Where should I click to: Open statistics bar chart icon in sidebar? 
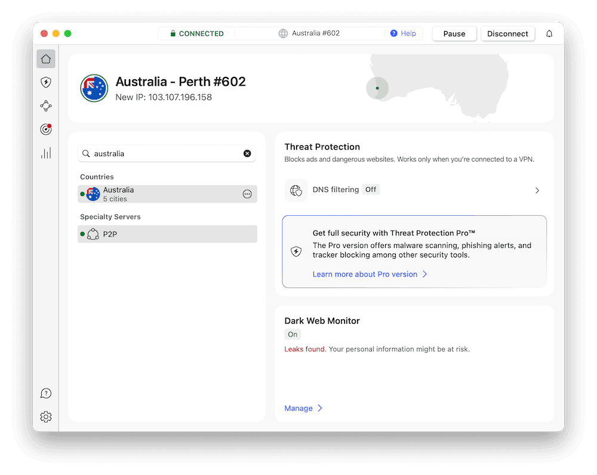pyautogui.click(x=46, y=153)
